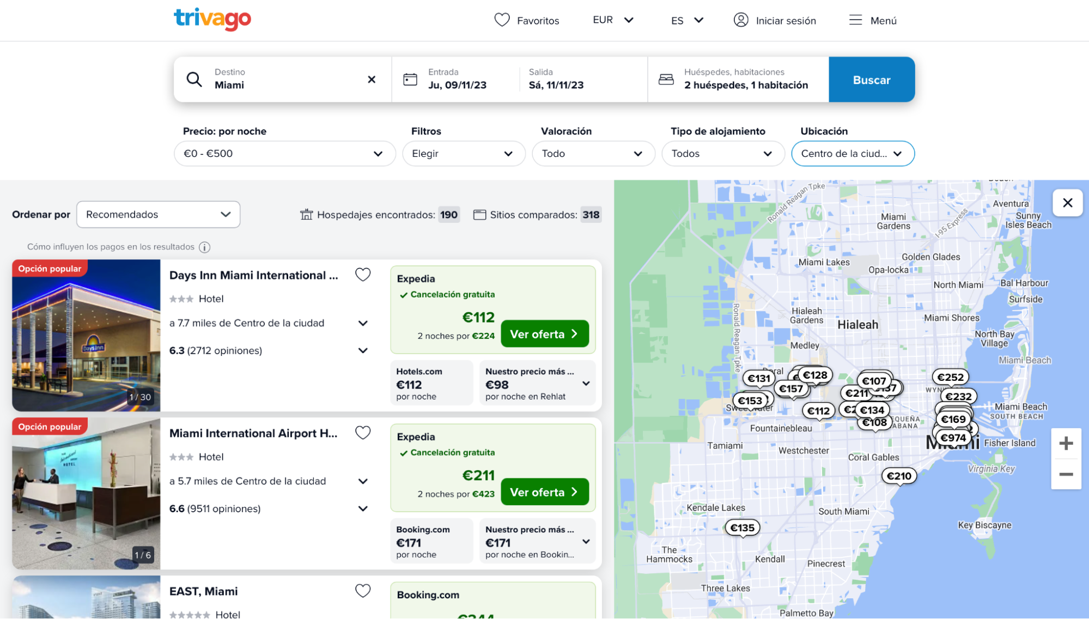Zoom out on the map

pos(1066,475)
